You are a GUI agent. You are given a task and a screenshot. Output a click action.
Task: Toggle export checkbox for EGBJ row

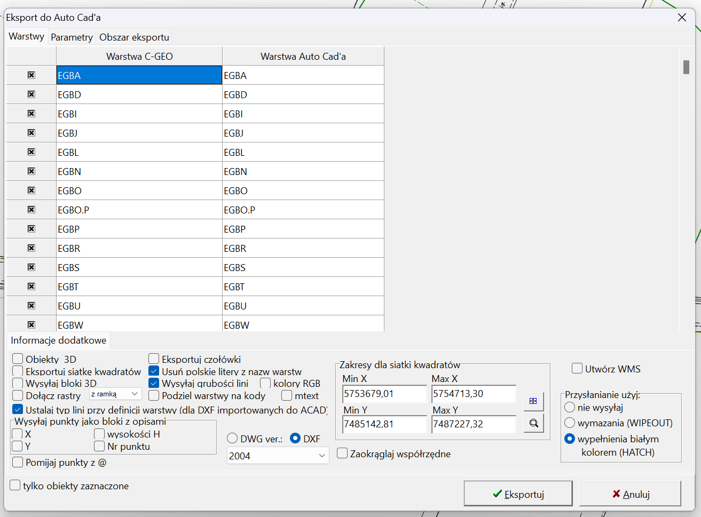(x=31, y=133)
